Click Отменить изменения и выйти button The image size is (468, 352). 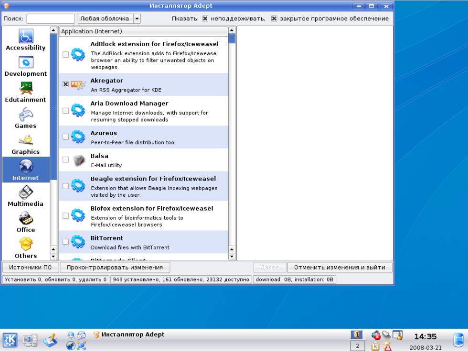[x=340, y=267]
